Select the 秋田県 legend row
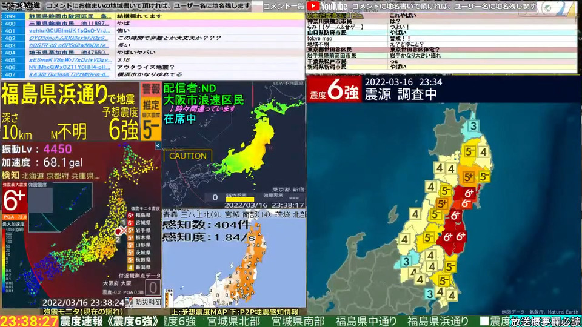582x327 pixels. pyautogui.click(x=140, y=260)
